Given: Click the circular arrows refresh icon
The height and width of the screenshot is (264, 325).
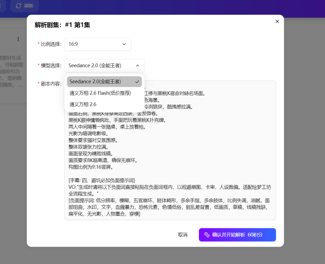Looking at the screenshot, I should click(19, 6).
